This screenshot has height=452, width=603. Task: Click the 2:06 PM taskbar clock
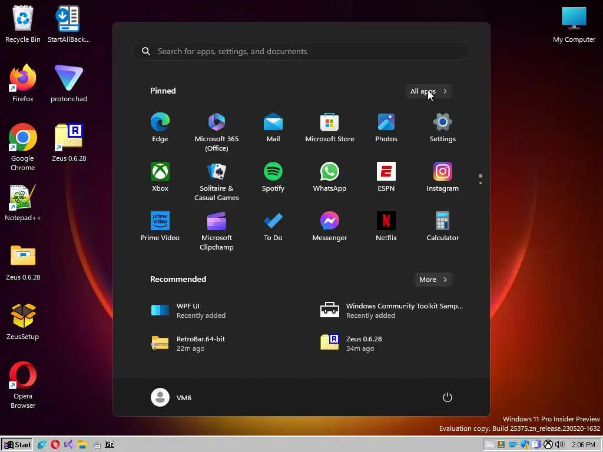(x=584, y=445)
